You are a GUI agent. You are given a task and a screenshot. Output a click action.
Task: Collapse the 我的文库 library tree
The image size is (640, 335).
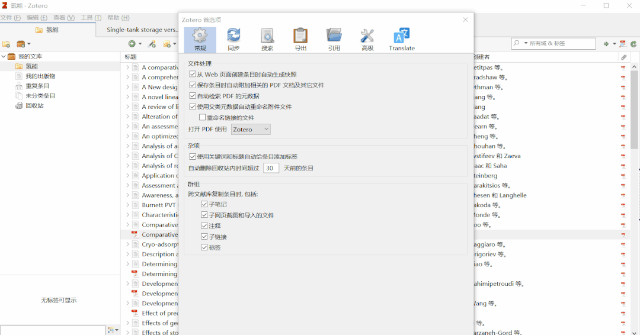click(x=4, y=56)
